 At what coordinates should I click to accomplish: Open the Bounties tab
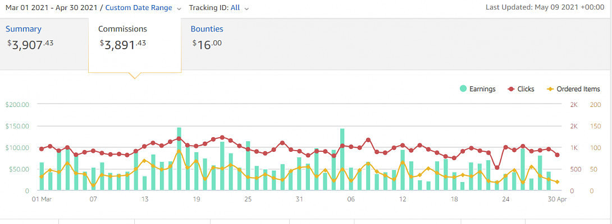click(207, 29)
